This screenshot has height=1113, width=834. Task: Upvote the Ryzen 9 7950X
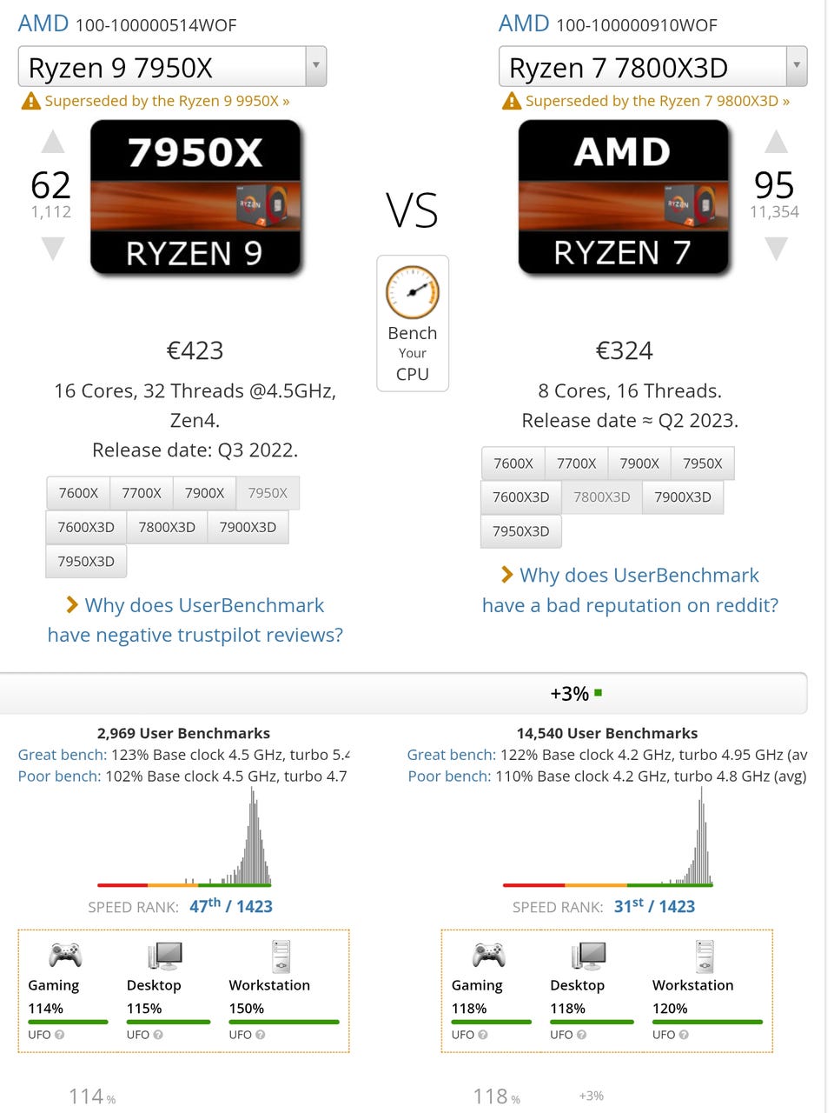point(53,142)
